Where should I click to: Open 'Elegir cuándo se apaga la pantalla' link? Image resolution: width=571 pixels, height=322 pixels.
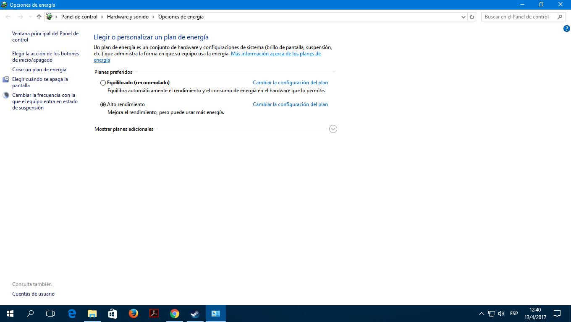tap(40, 82)
